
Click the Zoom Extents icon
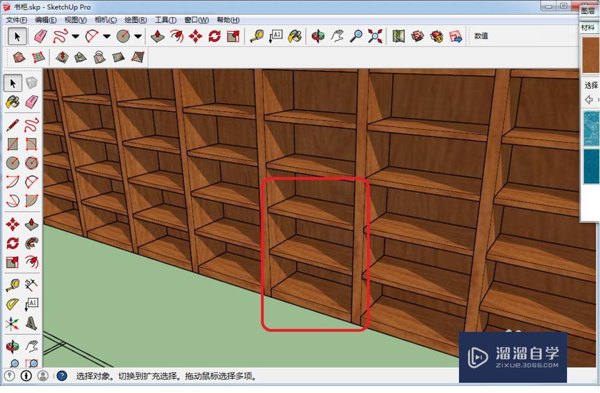coord(375,35)
